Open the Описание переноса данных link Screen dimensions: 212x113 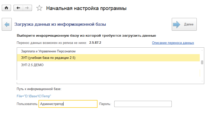coord(173,43)
